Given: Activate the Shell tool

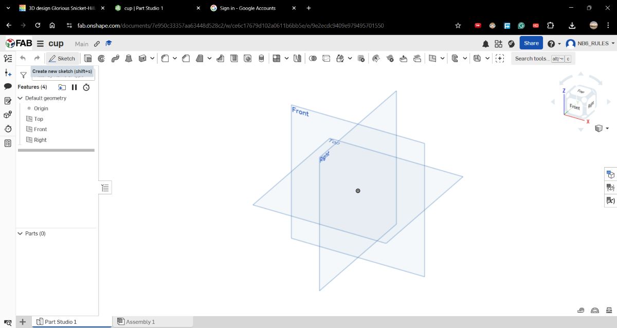Looking at the screenshot, I should point(233,58).
